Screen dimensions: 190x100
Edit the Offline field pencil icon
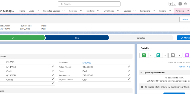53,79
